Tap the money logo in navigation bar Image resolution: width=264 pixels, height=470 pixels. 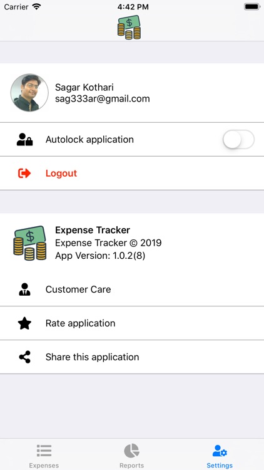tap(129, 28)
